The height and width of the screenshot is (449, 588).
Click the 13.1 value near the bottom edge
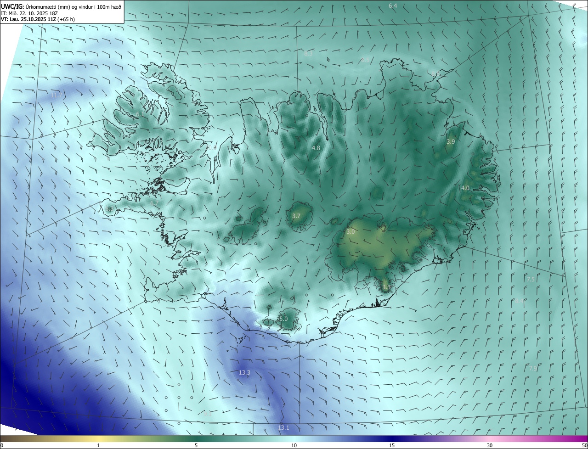tap(283, 427)
